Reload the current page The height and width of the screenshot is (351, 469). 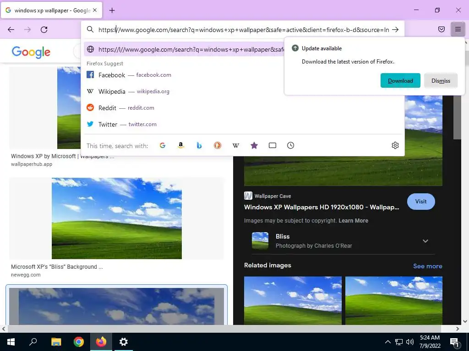tap(44, 30)
